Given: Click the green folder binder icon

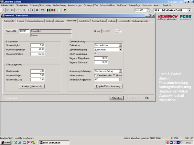Looking at the screenshot, I should [48, 10].
